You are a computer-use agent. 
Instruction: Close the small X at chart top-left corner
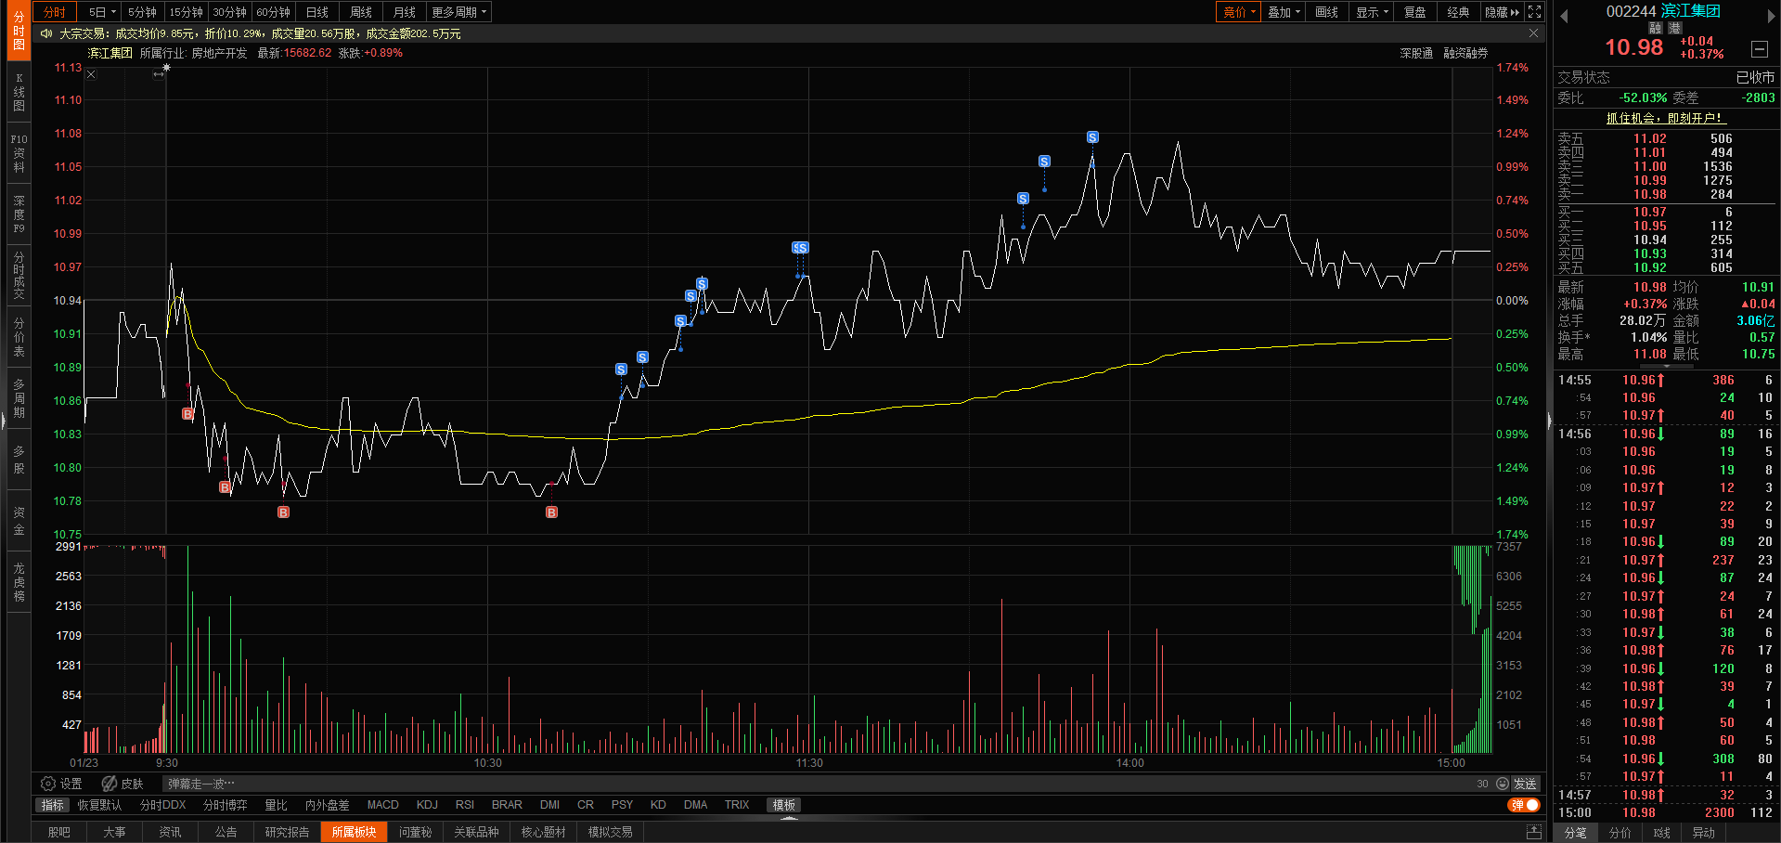pyautogui.click(x=91, y=74)
